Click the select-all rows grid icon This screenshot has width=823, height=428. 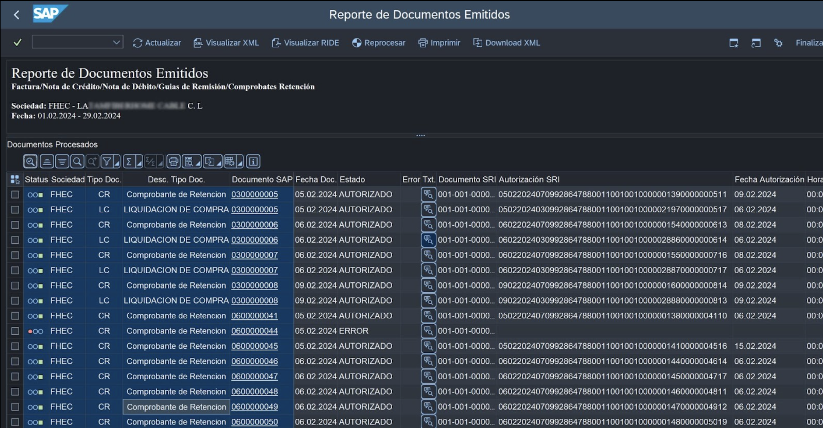point(15,179)
